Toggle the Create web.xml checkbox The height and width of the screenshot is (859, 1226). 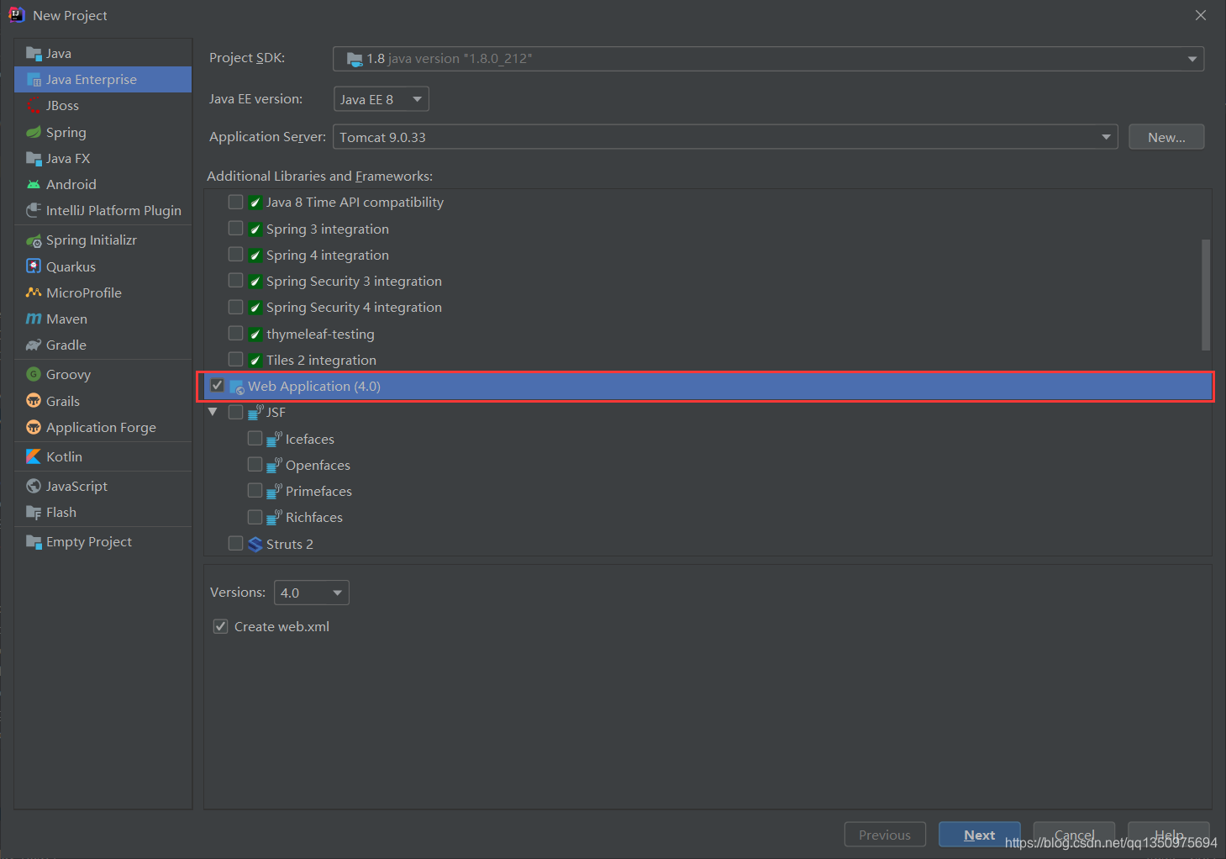(221, 627)
